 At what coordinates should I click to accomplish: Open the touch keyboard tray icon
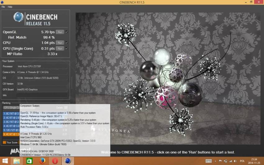tap(209, 161)
